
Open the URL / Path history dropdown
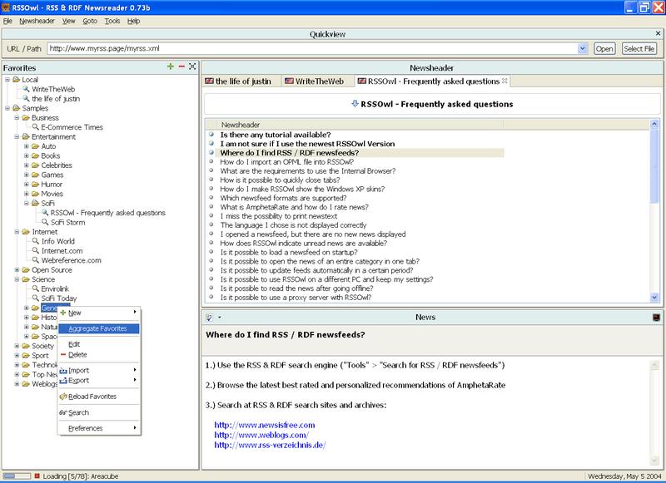(x=582, y=49)
